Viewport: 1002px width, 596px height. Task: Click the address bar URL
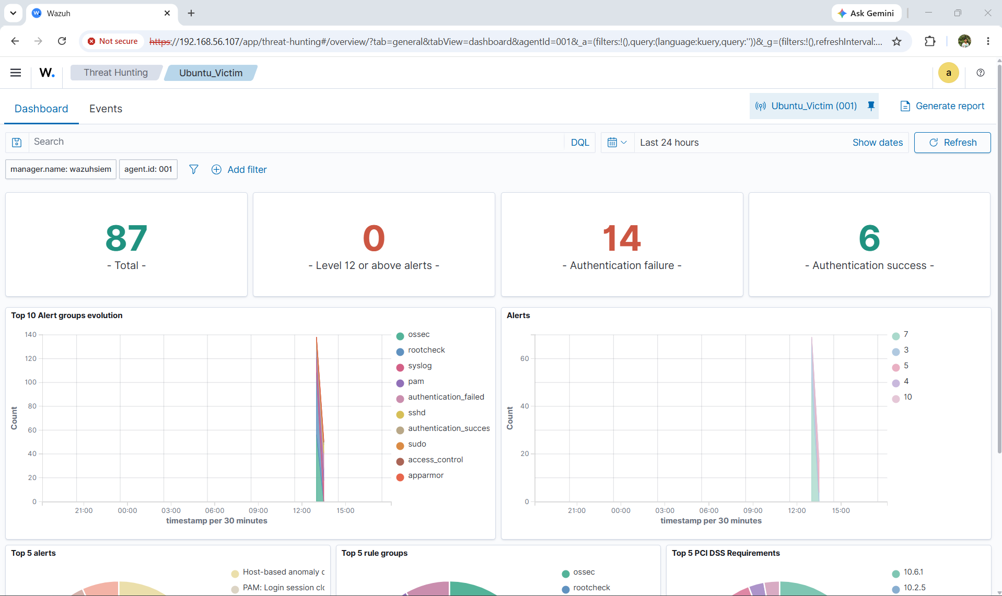point(516,41)
